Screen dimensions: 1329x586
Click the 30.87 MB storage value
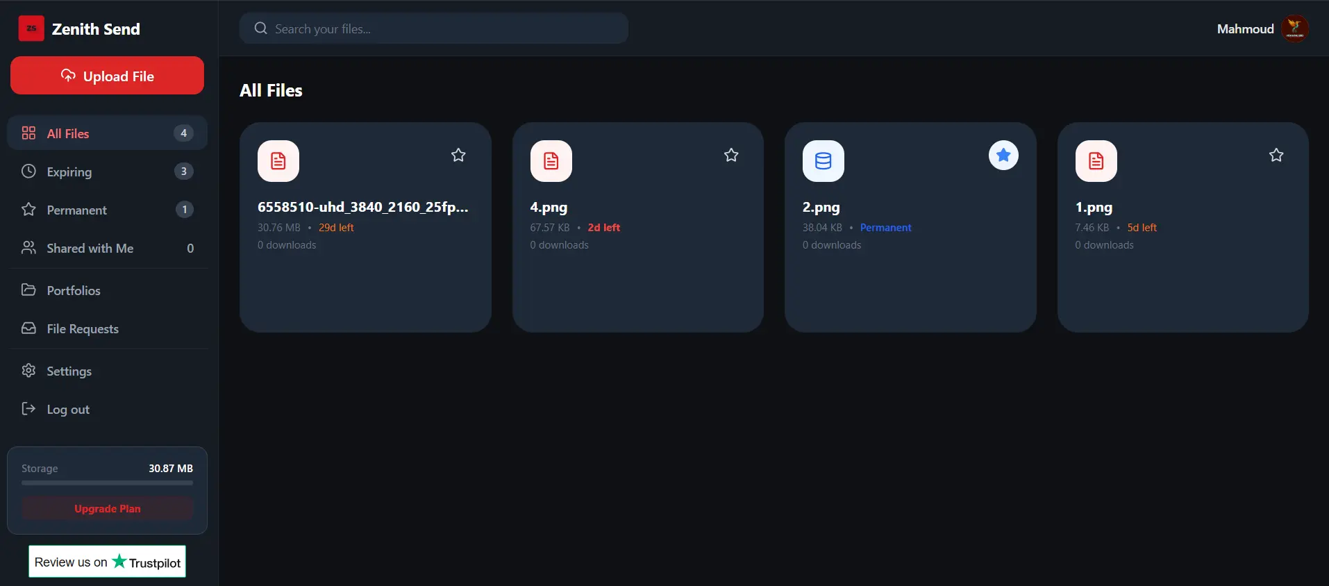171,468
